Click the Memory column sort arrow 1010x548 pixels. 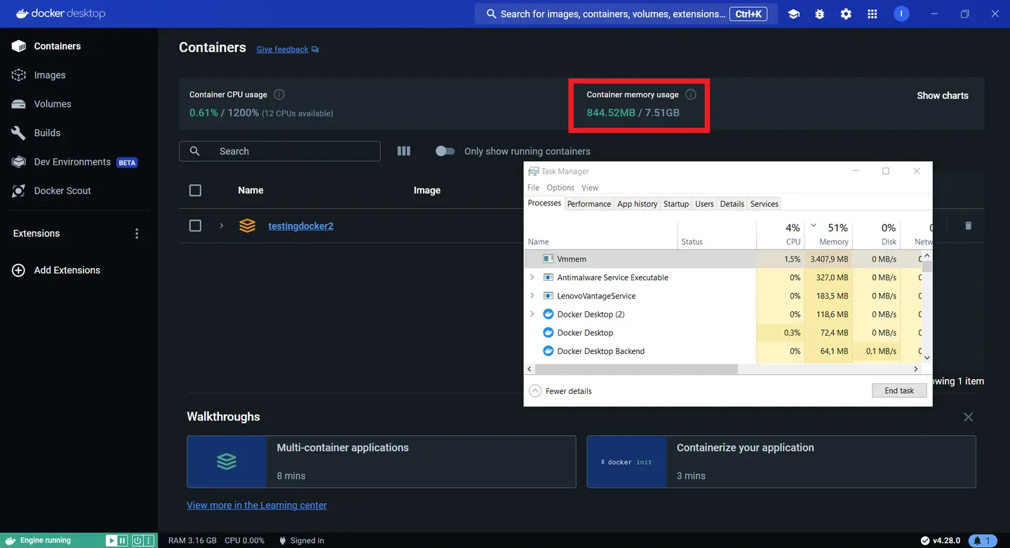[814, 226]
